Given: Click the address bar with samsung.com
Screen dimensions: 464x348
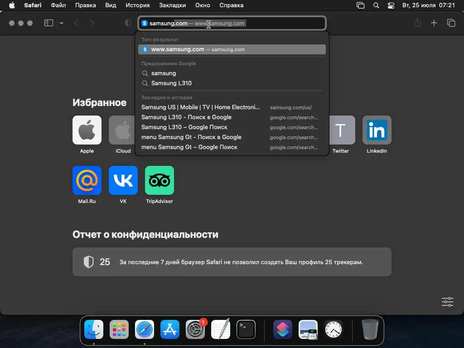Looking at the screenshot, I should (x=232, y=23).
